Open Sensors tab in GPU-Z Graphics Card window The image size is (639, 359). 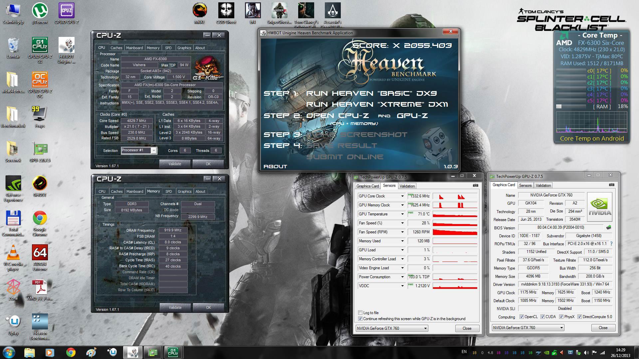(525, 185)
